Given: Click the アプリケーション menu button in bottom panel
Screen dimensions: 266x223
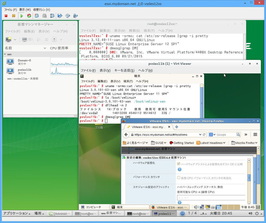Looking at the screenshot, I should [17, 213].
